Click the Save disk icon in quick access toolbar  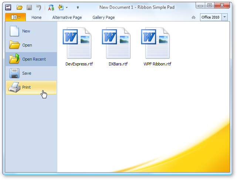coord(29,7)
